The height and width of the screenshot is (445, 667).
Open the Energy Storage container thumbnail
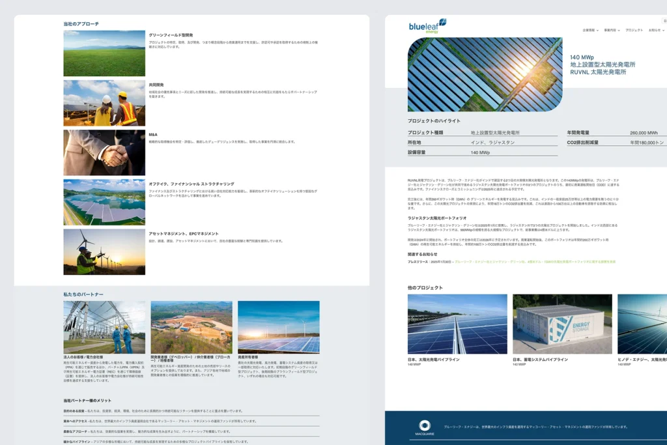[x=562, y=324]
